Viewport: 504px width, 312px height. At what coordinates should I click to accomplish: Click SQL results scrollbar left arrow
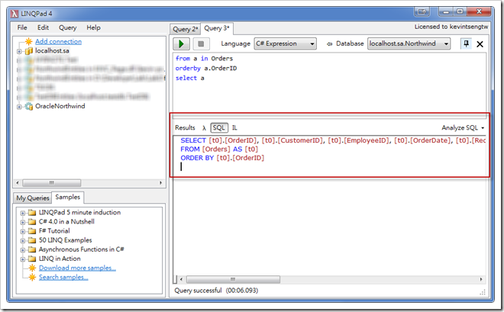click(181, 280)
